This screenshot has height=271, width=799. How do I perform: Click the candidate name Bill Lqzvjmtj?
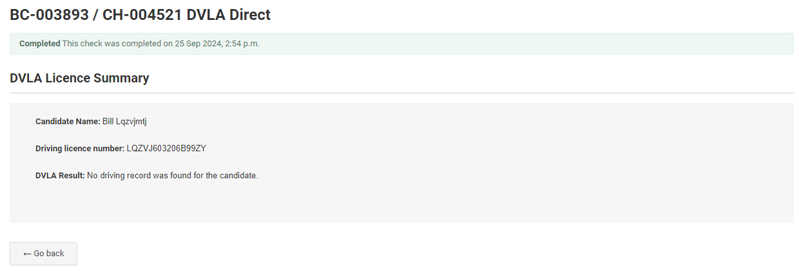[125, 121]
